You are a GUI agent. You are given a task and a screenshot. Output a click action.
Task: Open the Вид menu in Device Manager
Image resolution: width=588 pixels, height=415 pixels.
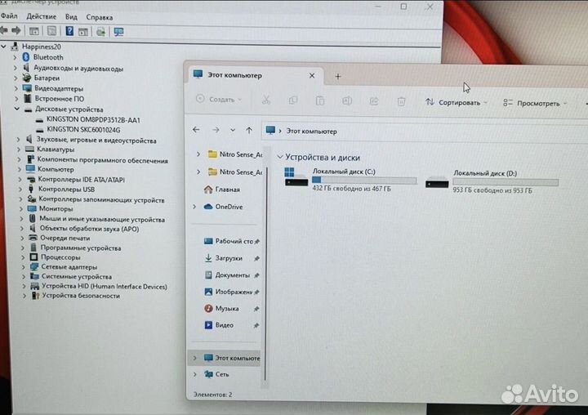pyautogui.click(x=71, y=17)
